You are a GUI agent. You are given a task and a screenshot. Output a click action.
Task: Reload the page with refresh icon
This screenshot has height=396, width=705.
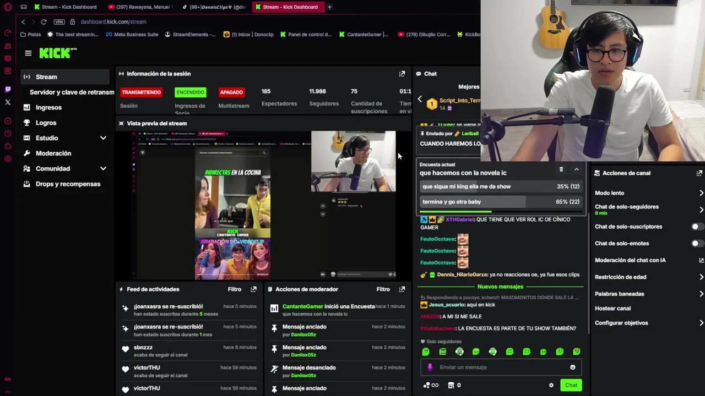44,22
